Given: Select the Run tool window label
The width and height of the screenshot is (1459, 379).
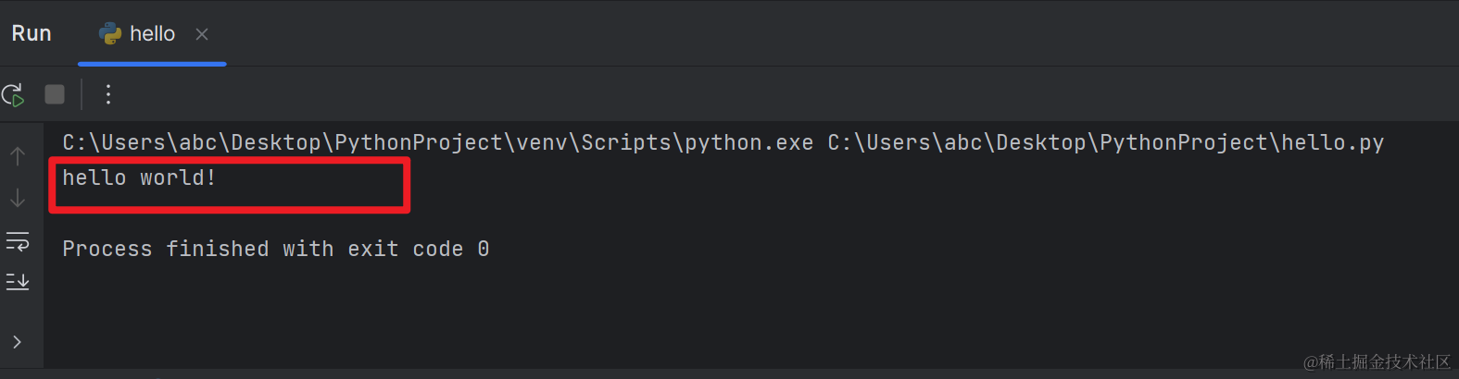Looking at the screenshot, I should 31,33.
